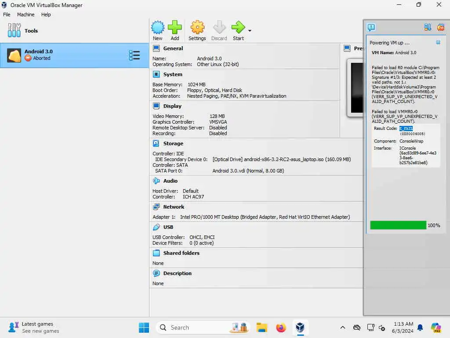Click the Storage section icon
450x338 pixels.
156,143
